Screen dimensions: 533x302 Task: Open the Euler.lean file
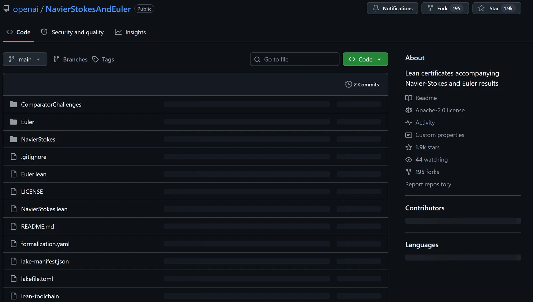coord(34,174)
